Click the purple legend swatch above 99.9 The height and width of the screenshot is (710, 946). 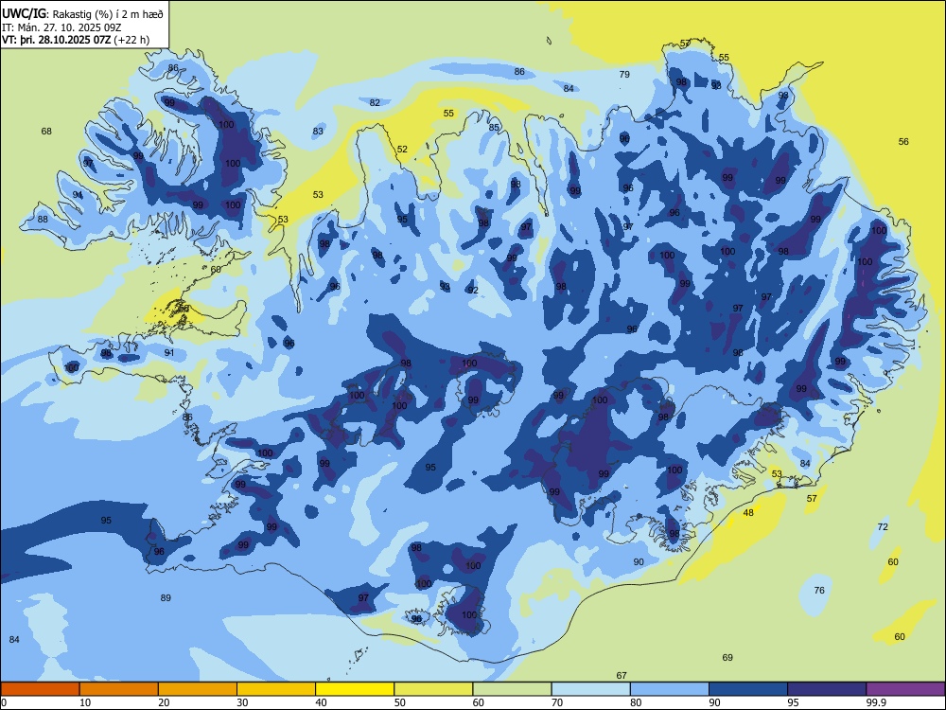(905, 689)
